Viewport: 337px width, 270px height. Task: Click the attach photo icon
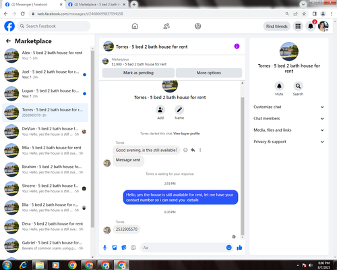click(115, 248)
